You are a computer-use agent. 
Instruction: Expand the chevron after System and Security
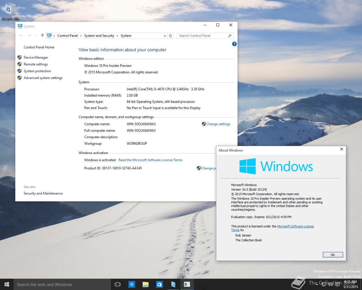click(x=117, y=36)
